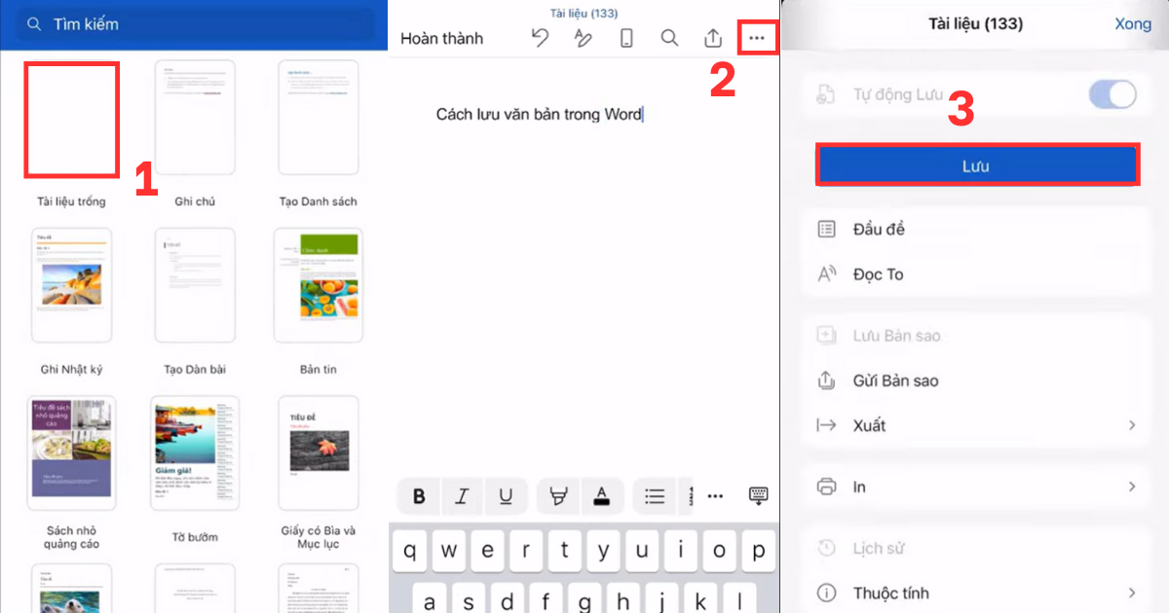
Task: Open the inking/draw tool
Action: (583, 38)
